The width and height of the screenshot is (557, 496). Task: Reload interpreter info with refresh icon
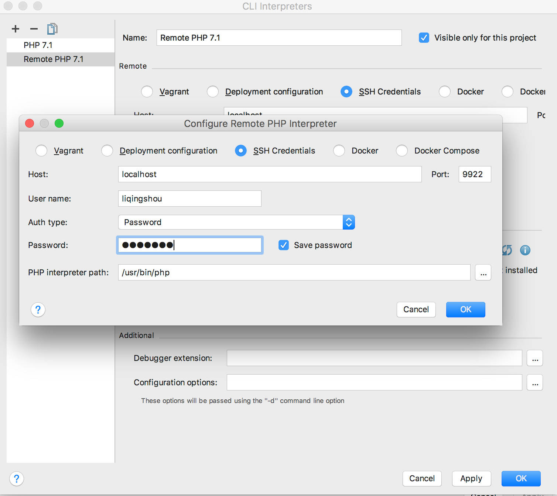[507, 250]
